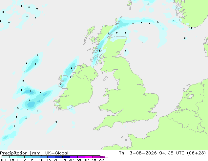The image size is (208, 161).
Task: Click the 0.1–0.5 mm legend color swatch
Action: pos(6,157)
